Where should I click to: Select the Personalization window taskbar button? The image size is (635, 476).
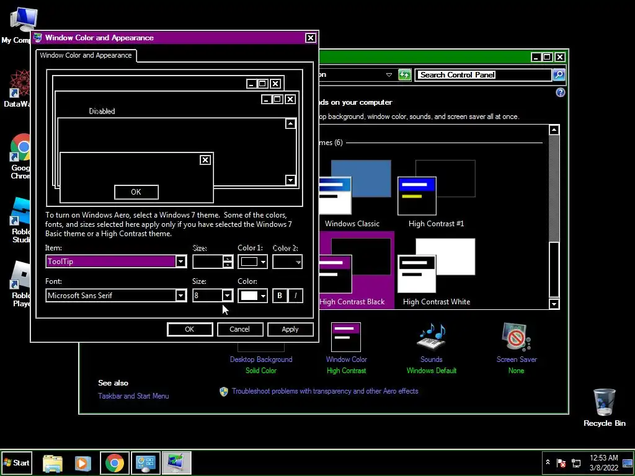point(176,463)
